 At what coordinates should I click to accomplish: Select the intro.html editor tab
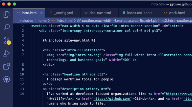pyautogui.click(x=29, y=13)
